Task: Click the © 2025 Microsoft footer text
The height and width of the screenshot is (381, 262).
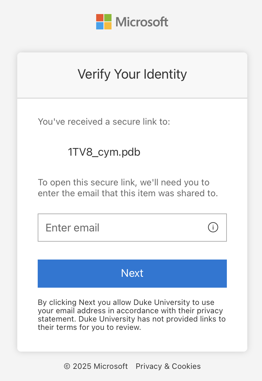Action: click(96, 366)
